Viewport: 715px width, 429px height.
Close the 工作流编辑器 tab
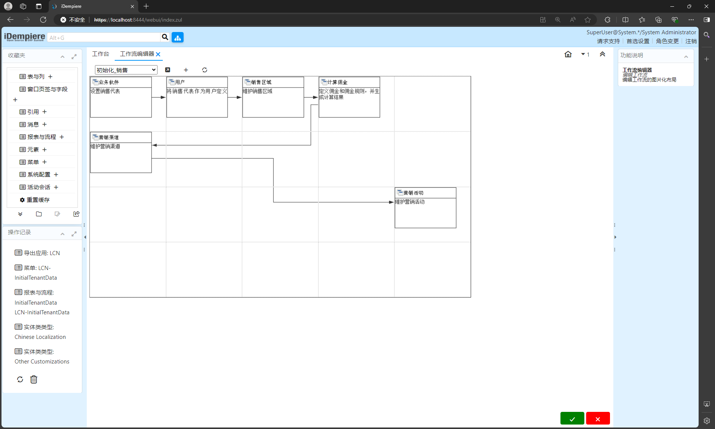[x=158, y=54]
